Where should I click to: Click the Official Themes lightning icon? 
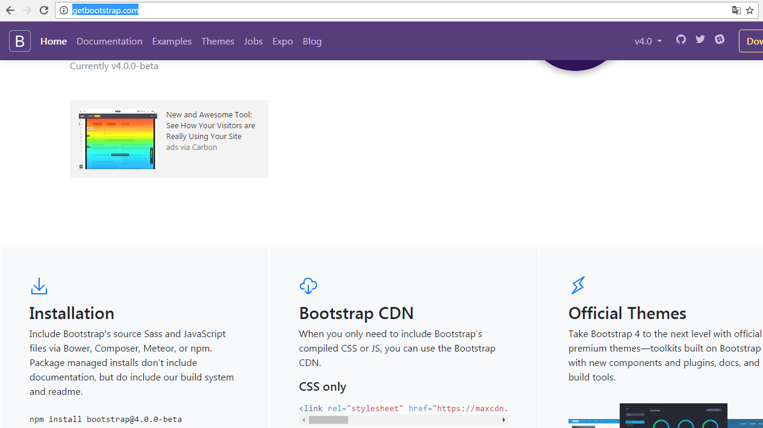click(578, 285)
